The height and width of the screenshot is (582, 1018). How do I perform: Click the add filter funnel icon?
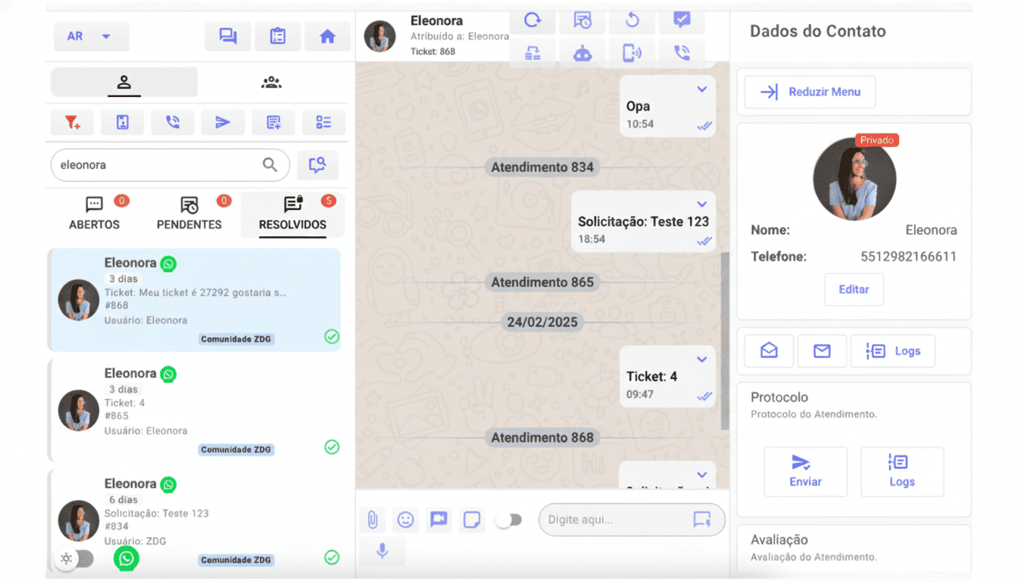pyautogui.click(x=72, y=122)
